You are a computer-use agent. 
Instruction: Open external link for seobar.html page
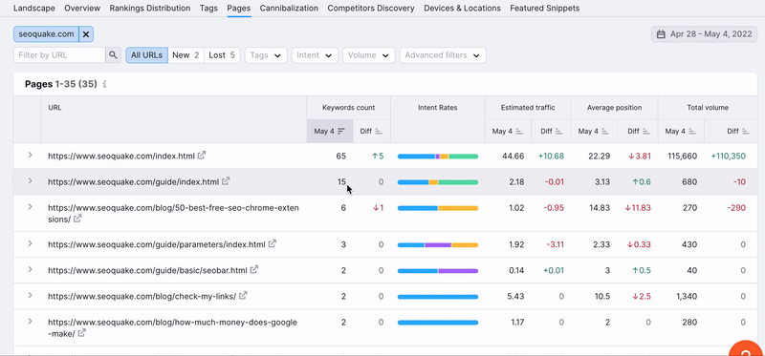coord(254,269)
